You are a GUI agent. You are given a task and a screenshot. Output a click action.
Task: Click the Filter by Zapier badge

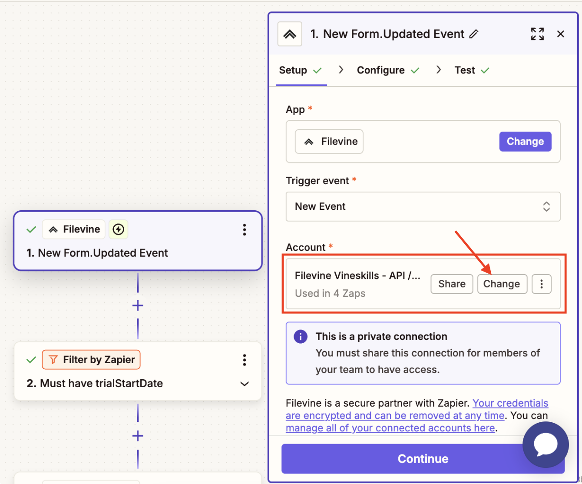pyautogui.click(x=91, y=360)
